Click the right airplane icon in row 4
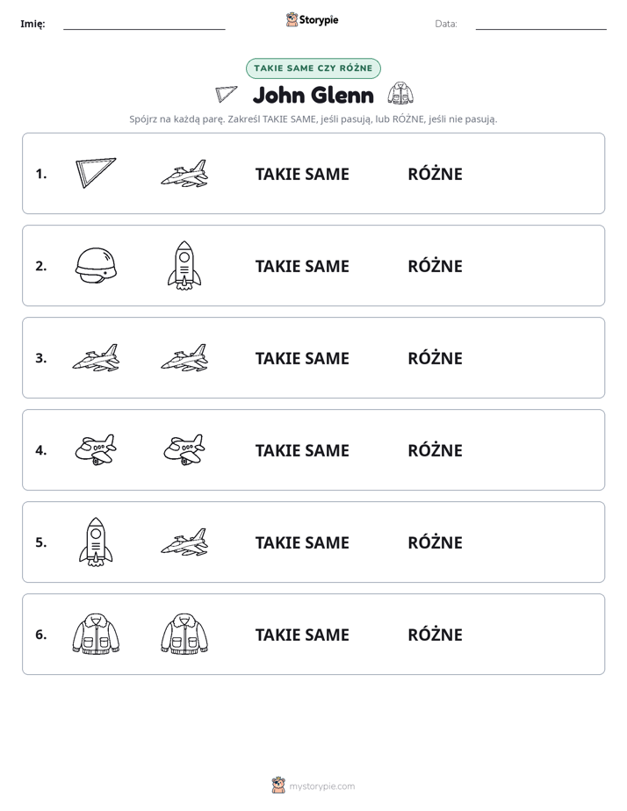The image size is (627, 811). coord(184,449)
